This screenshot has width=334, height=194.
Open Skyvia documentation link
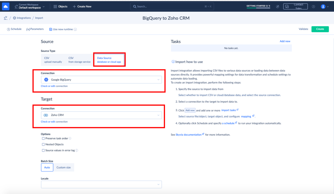pyautogui.click(x=188, y=135)
